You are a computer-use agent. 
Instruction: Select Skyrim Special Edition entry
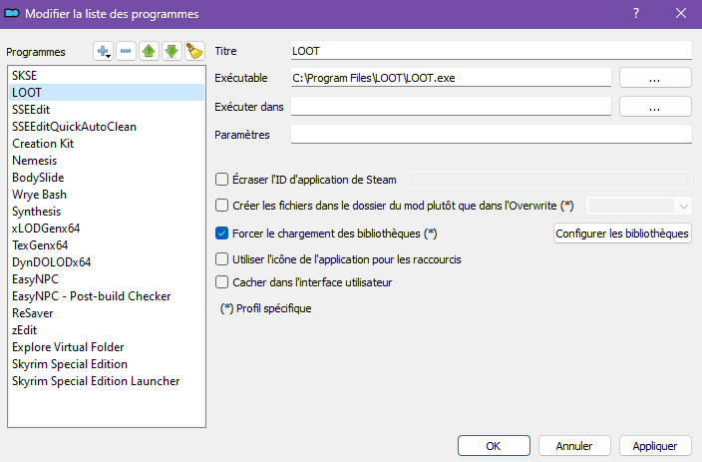coord(107,364)
